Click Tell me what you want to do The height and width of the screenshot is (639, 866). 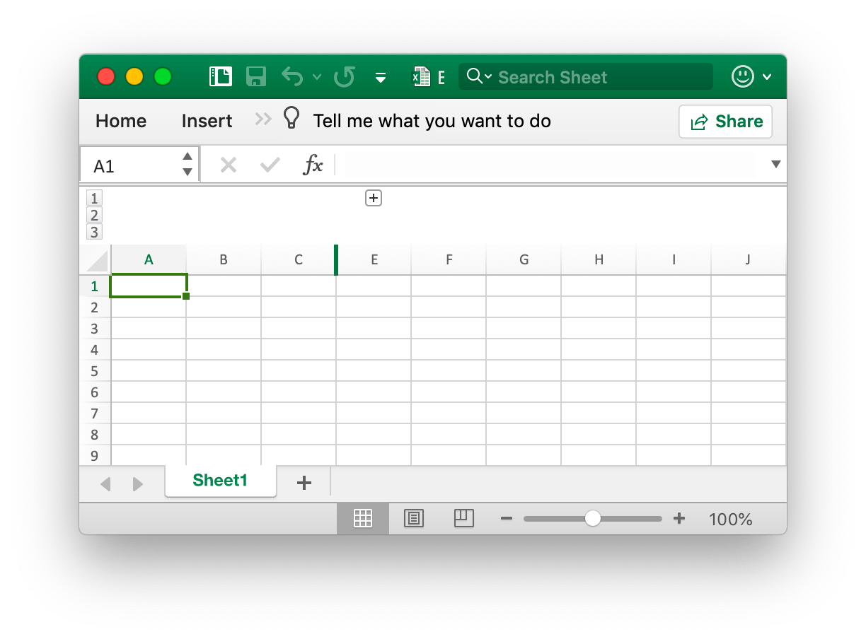432,121
